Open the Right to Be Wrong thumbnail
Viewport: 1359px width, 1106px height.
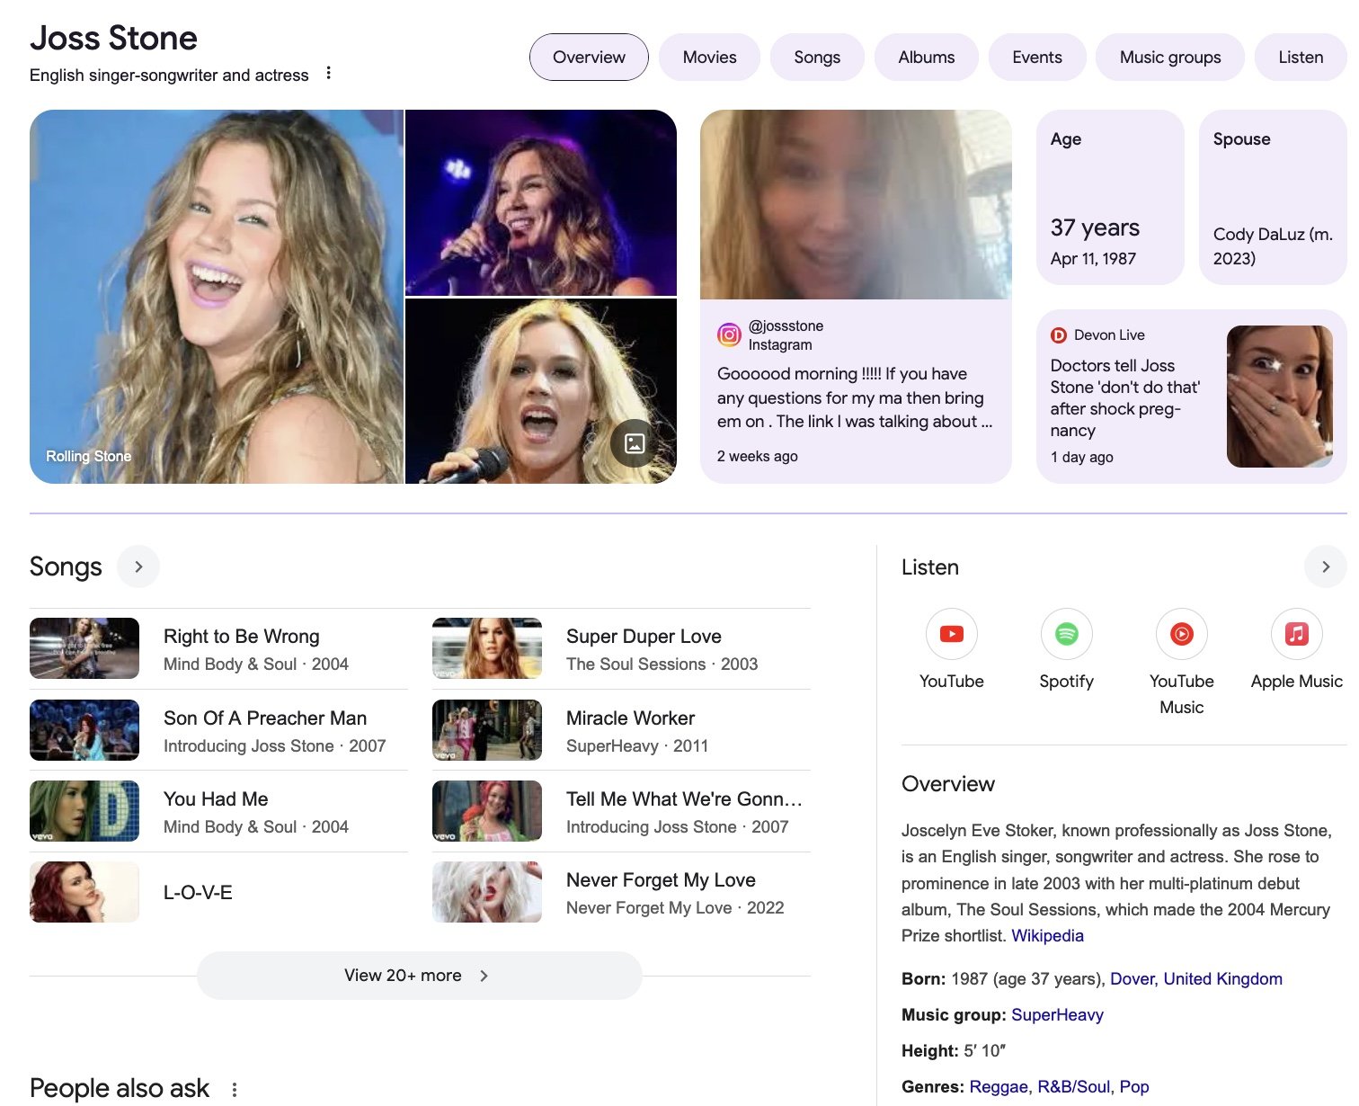84,648
